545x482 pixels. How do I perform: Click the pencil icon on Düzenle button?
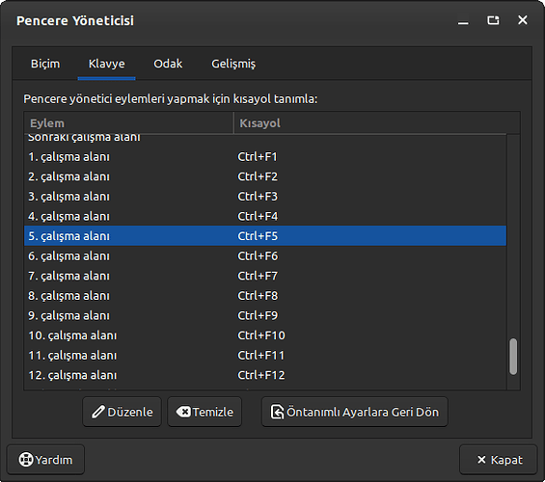(98, 412)
